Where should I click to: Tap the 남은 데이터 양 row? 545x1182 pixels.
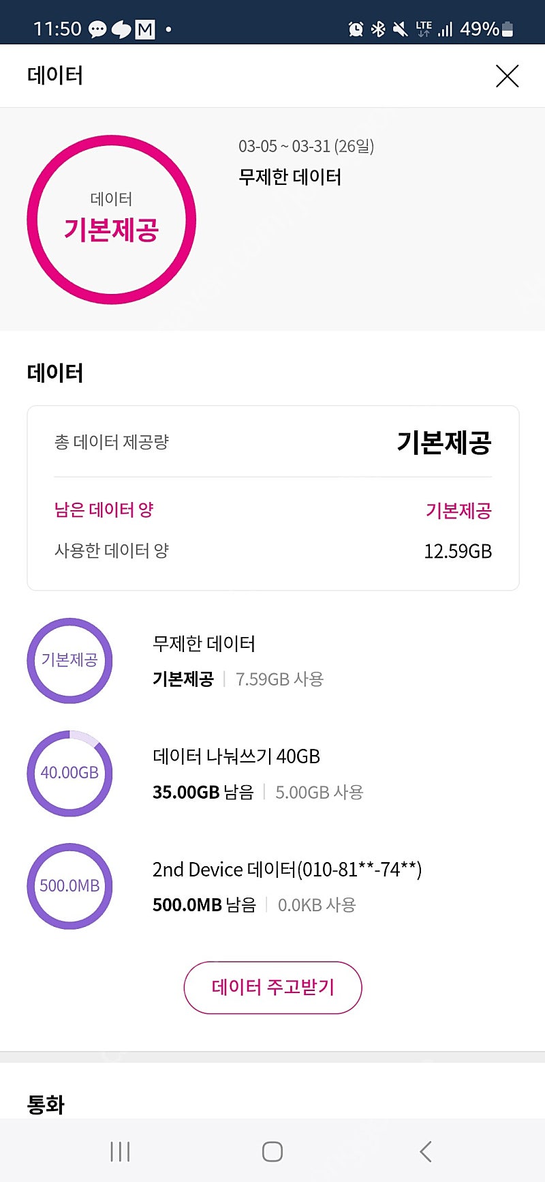coord(272,510)
